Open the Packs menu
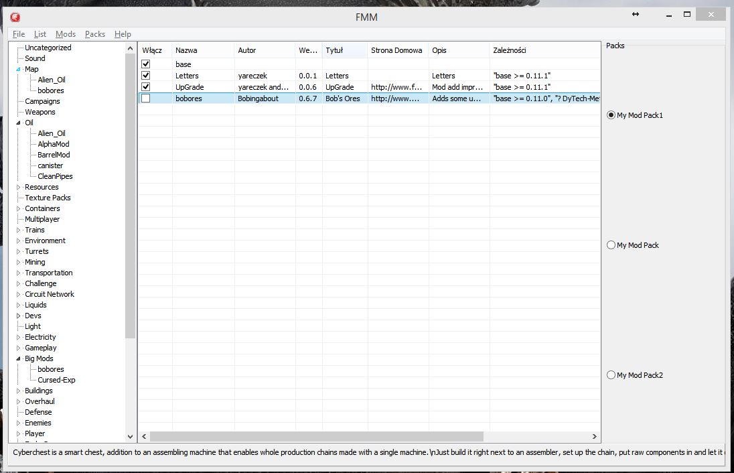The width and height of the screenshot is (734, 473). 95,34
